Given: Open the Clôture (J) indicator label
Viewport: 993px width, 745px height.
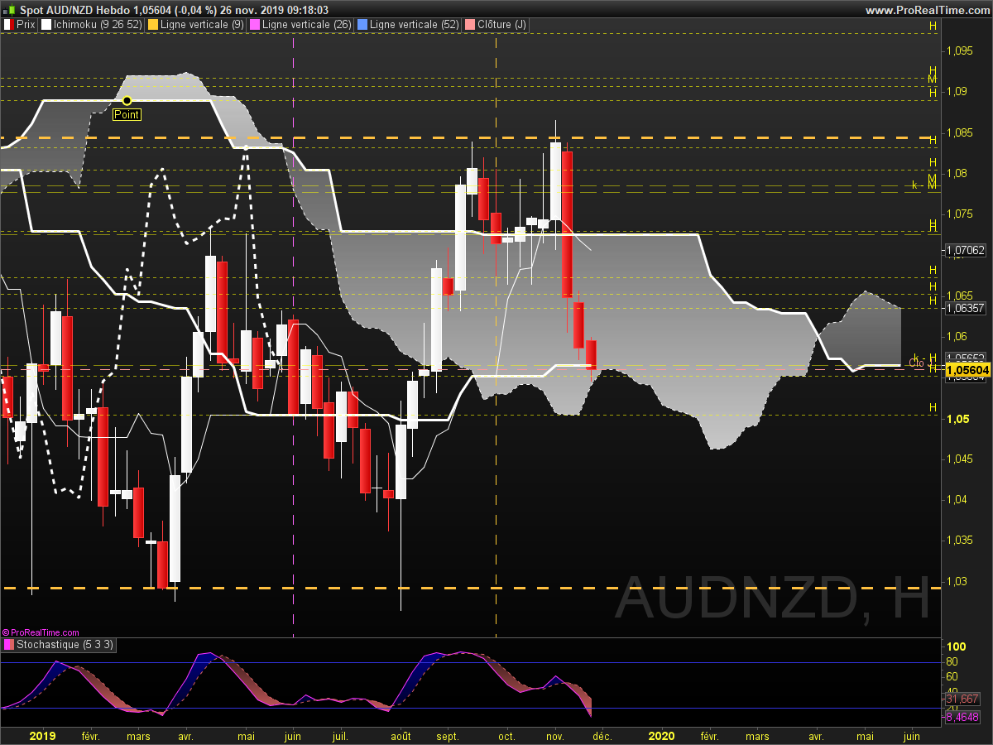Looking at the screenshot, I should coord(502,25).
